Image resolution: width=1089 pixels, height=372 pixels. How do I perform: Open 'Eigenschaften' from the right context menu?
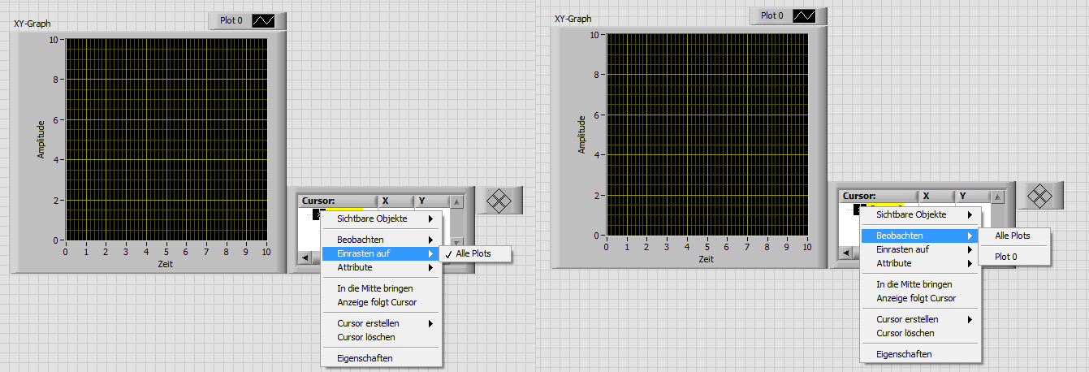pyautogui.click(x=904, y=354)
